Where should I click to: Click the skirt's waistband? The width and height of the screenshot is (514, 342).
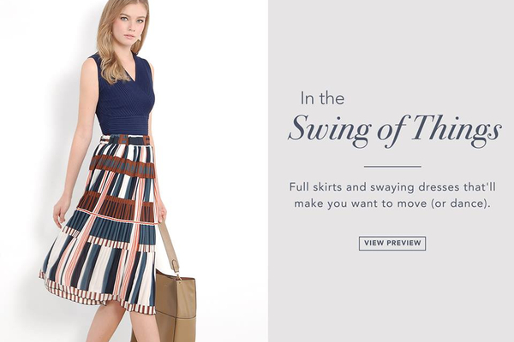[x=128, y=140]
